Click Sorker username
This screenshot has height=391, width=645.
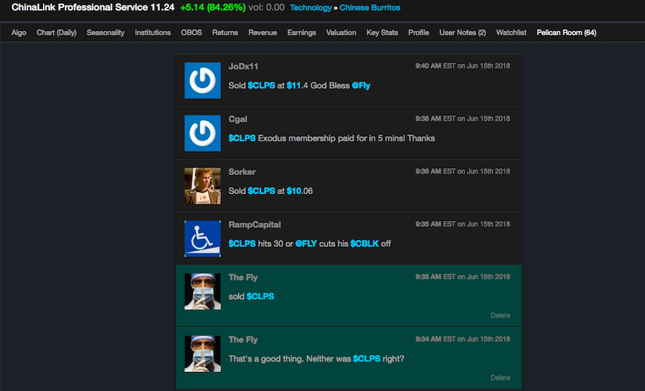(242, 172)
